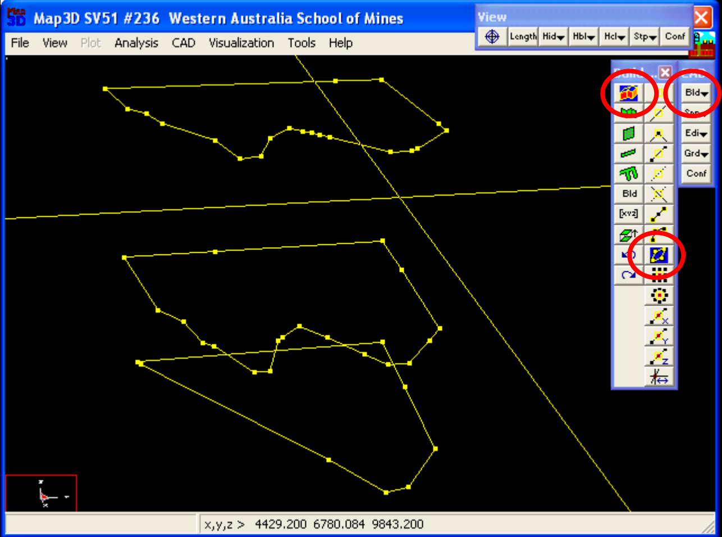Click the crosshair target icon in View toolbar
The height and width of the screenshot is (537, 722).
(492, 37)
